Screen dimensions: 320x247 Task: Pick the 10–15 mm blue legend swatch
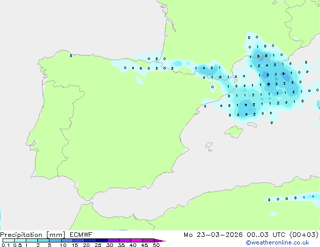coord(67,240)
